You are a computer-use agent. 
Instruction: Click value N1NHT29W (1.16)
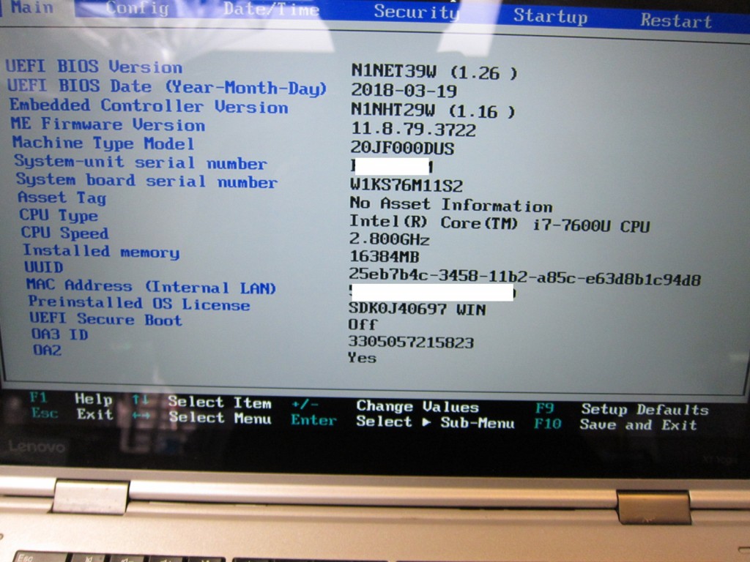(433, 110)
